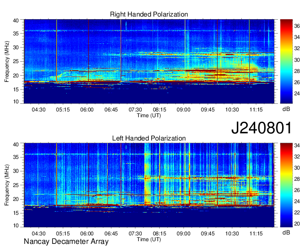
Task: Click 08:15 time tick of Left Handed panel
Action: point(160,234)
